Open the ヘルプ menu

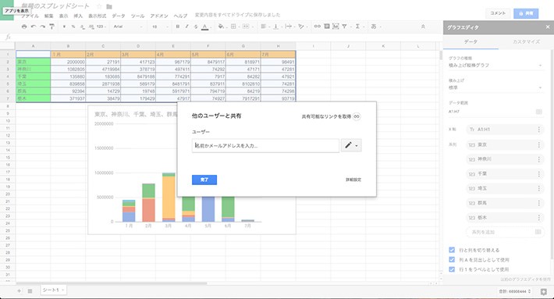[x=180, y=16]
